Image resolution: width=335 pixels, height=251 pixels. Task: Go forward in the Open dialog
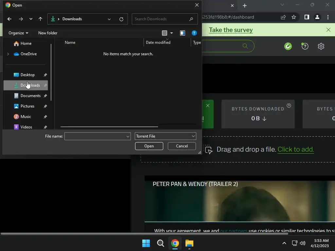click(21, 19)
